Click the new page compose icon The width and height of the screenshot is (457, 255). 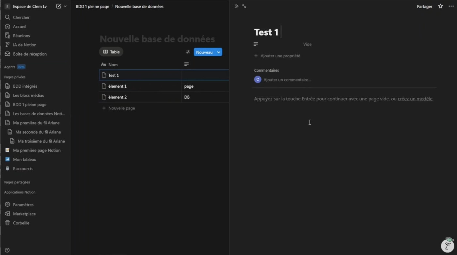(x=59, y=6)
